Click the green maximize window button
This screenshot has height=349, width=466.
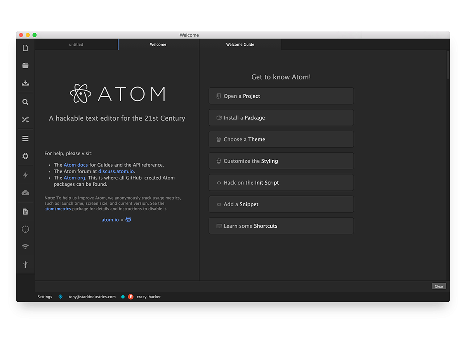(35, 35)
